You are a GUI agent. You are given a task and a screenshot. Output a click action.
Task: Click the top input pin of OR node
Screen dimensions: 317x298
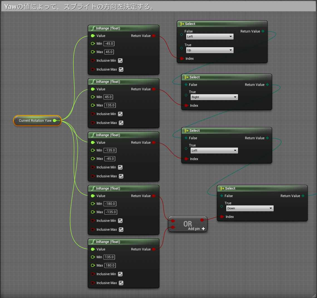click(x=173, y=221)
